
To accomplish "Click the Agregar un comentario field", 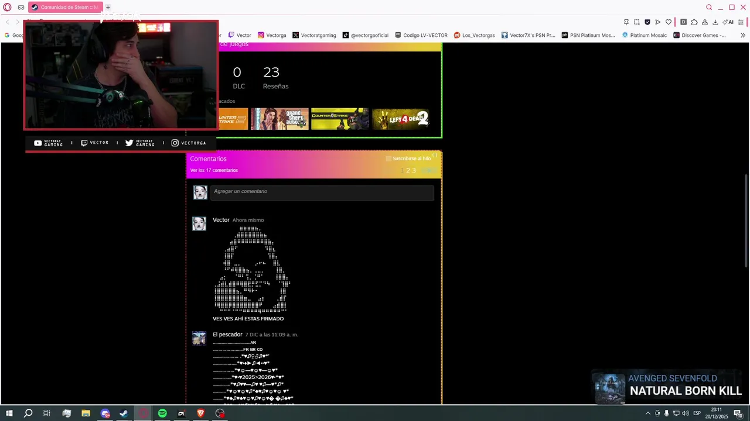I will coord(322,192).
